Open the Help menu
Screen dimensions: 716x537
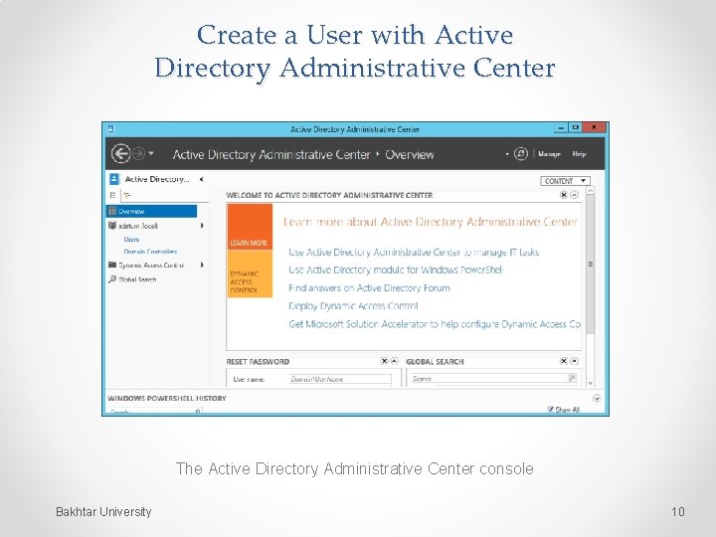pos(579,154)
